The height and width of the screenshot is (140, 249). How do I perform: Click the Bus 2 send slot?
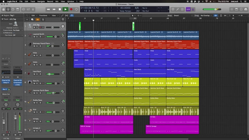click(x=5, y=89)
